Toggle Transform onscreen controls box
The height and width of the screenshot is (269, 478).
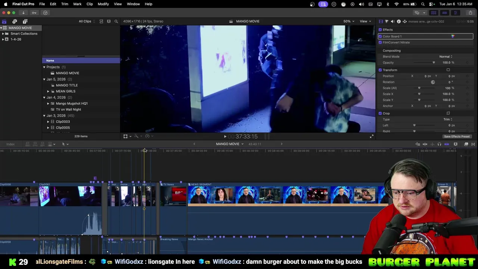[448, 70]
